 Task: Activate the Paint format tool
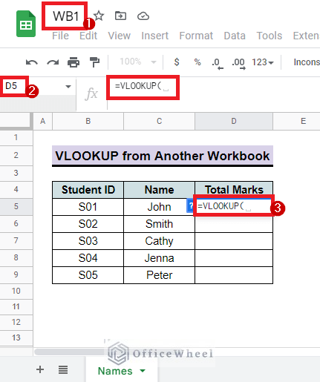tap(94, 62)
